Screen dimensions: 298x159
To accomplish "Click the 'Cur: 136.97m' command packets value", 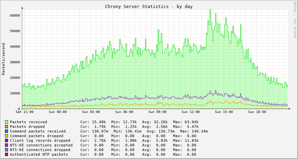I will [94, 131].
